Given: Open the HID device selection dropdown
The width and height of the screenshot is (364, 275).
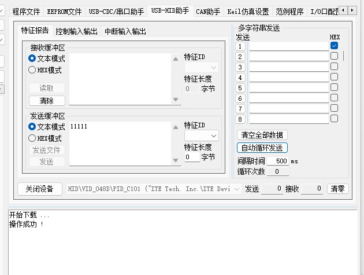Looking at the screenshot, I should coord(154,189).
